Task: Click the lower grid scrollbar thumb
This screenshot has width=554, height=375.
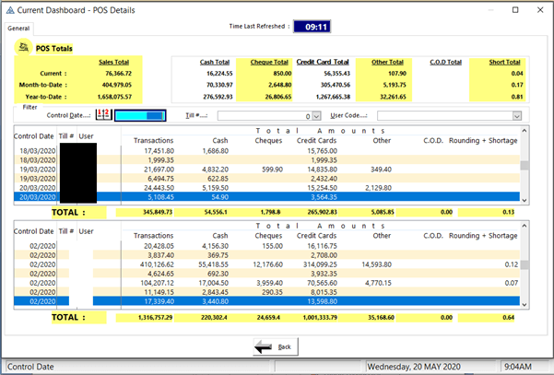Action: [525, 264]
